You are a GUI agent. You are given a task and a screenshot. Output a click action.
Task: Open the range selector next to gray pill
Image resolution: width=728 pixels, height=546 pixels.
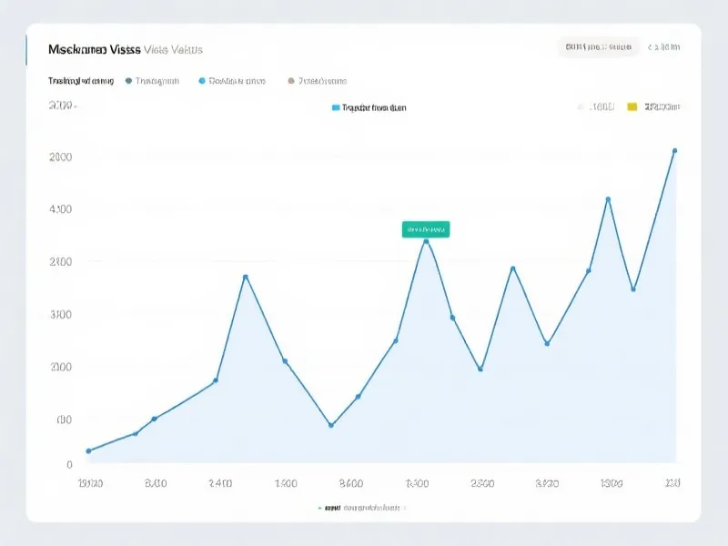coord(668,46)
